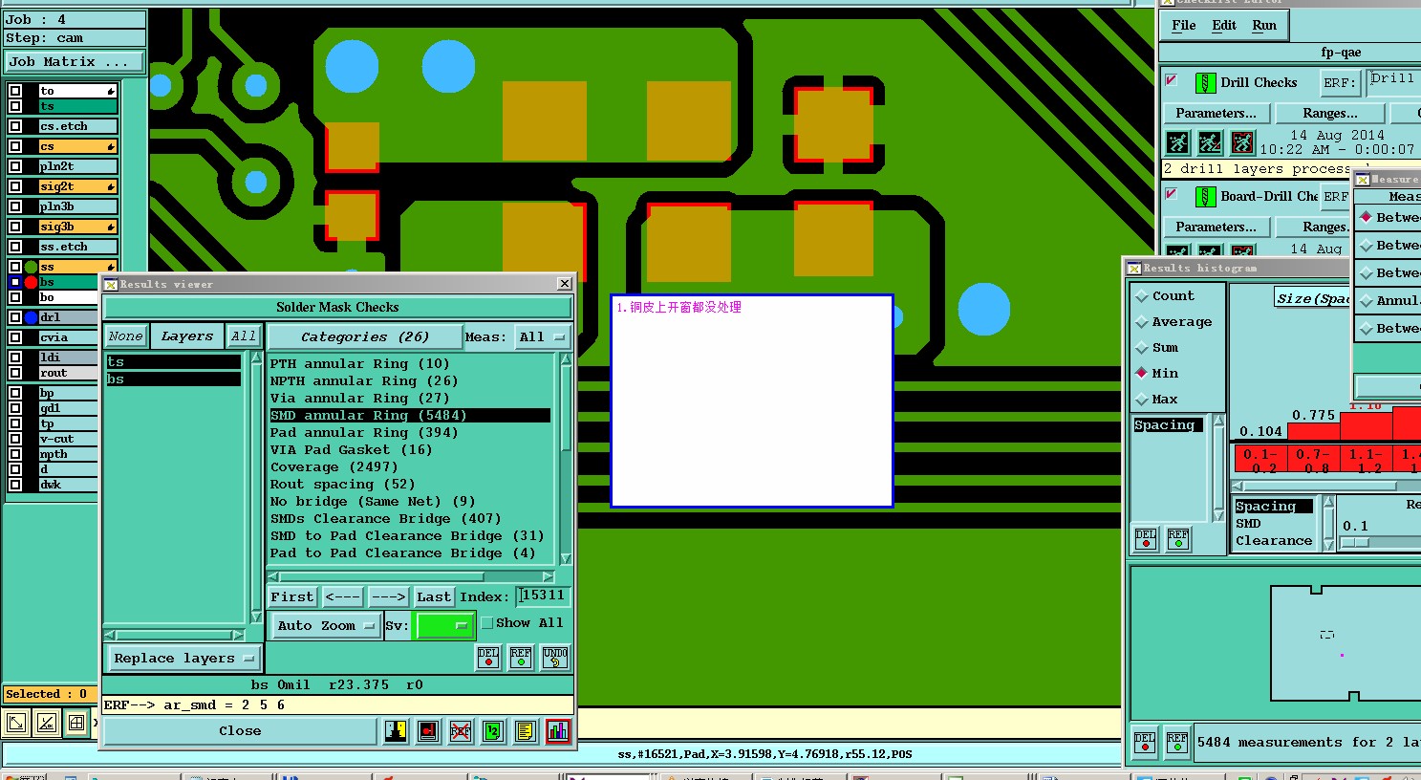The width and height of the screenshot is (1421, 780).
Task: Click the arrow tool icon under Selected
Action: click(16, 724)
